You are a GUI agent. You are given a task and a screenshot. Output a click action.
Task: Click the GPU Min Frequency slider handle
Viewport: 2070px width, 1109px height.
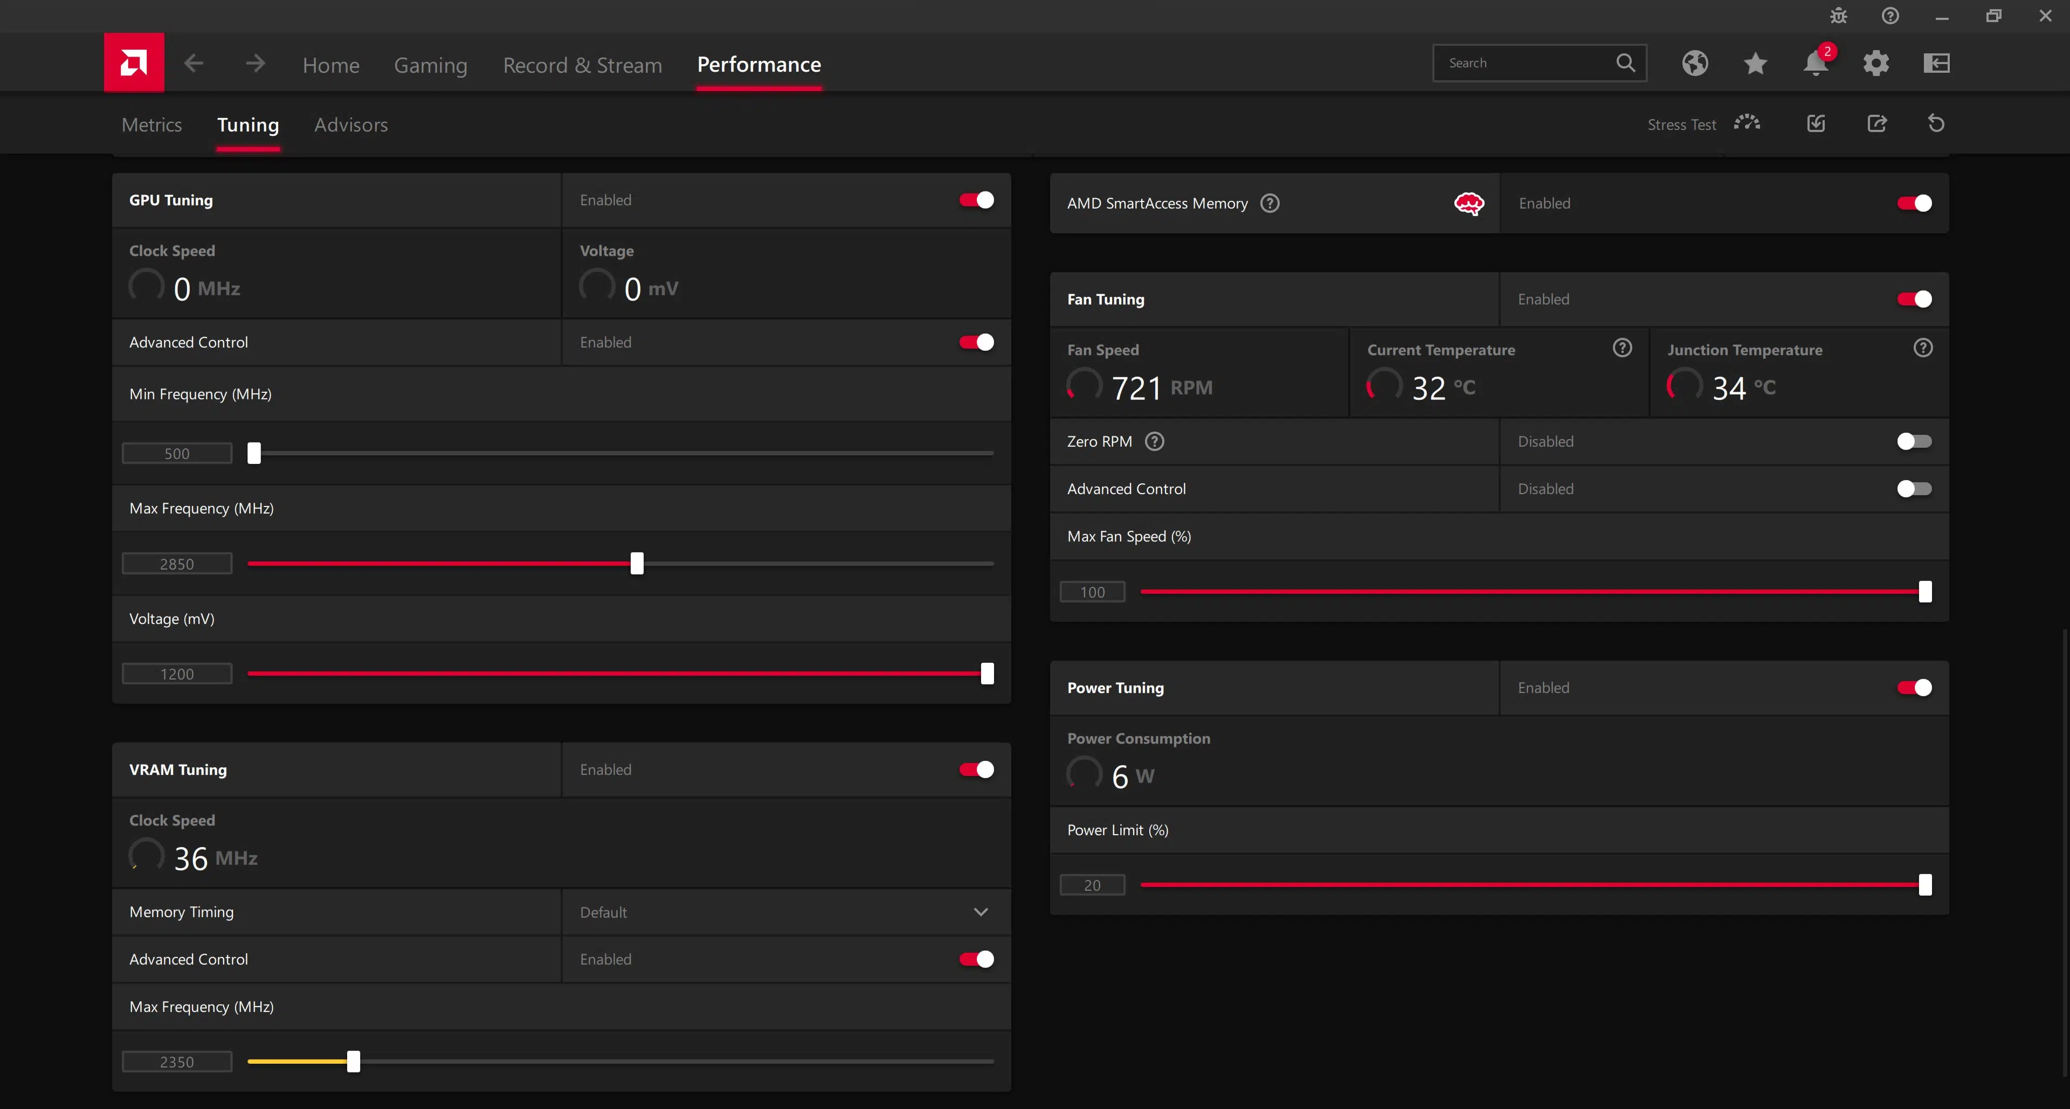pos(254,453)
